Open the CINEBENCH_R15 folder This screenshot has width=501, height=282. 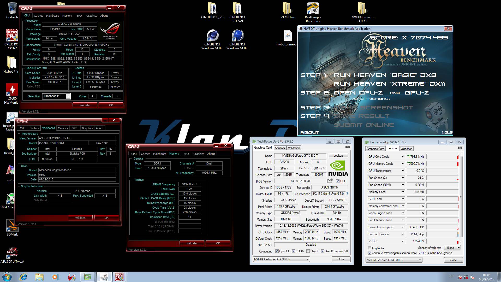click(213, 10)
